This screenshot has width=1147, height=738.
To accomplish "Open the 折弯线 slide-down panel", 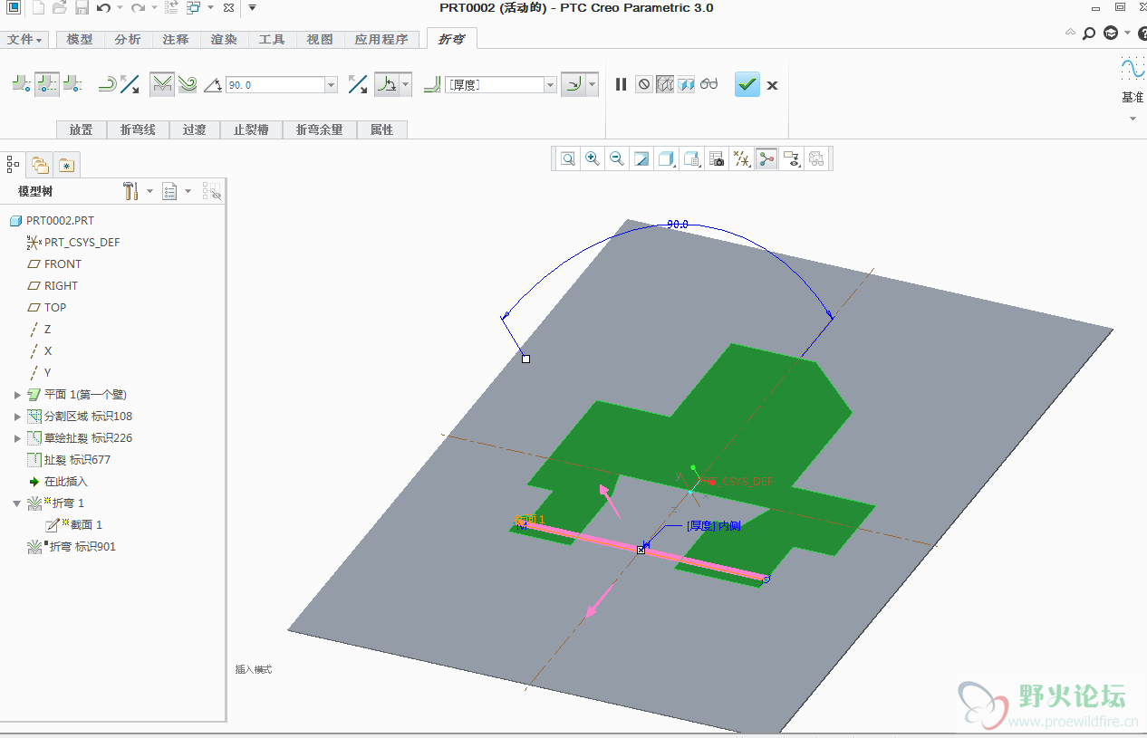I will click(138, 129).
